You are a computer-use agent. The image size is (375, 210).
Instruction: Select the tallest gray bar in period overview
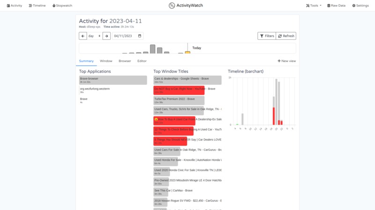point(153,49)
